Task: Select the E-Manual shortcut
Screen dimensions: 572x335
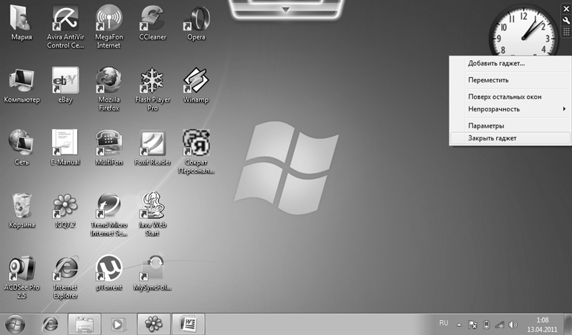Action: click(x=65, y=147)
